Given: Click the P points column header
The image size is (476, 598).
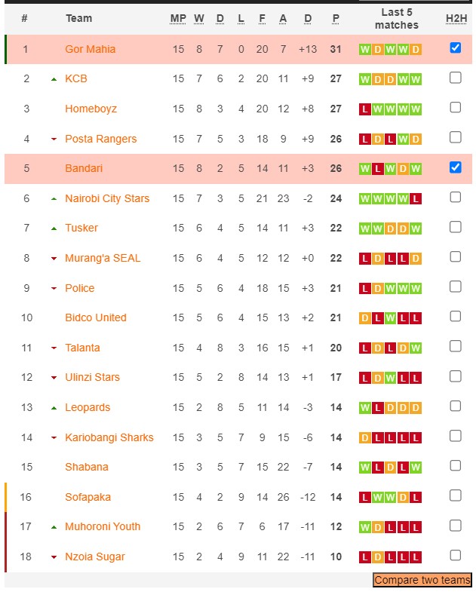Looking at the screenshot, I should click(x=336, y=18).
